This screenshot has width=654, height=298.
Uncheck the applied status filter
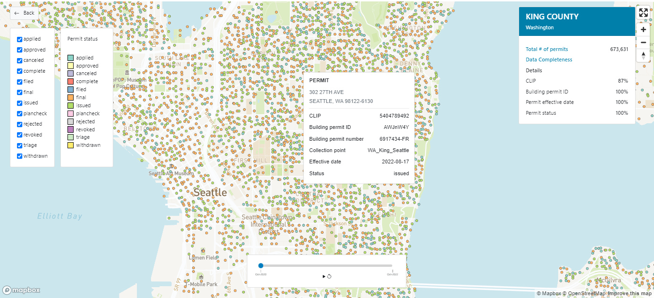pyautogui.click(x=20, y=39)
